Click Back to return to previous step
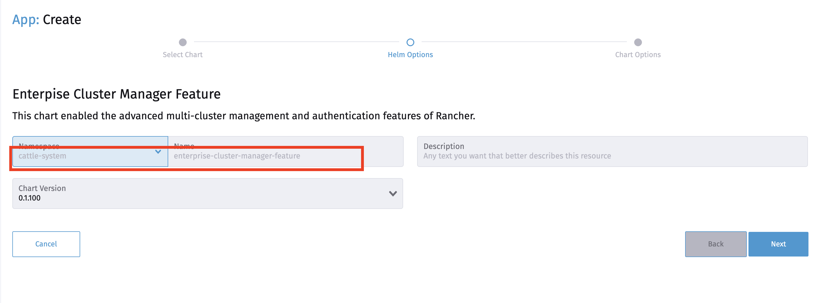Screen dimensions: 818x303 [x=715, y=244]
